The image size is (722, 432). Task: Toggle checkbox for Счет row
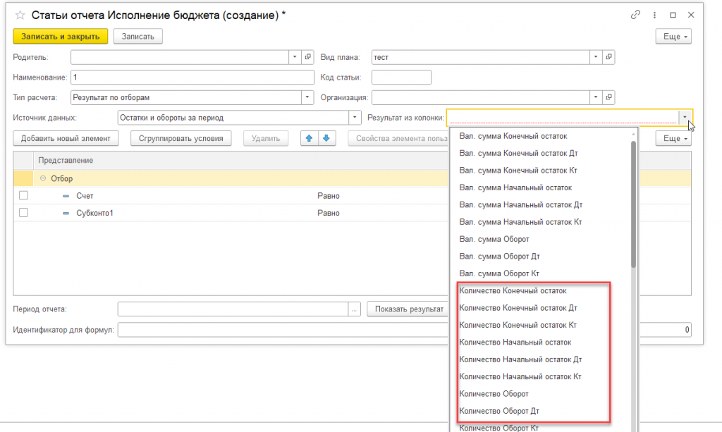23,195
